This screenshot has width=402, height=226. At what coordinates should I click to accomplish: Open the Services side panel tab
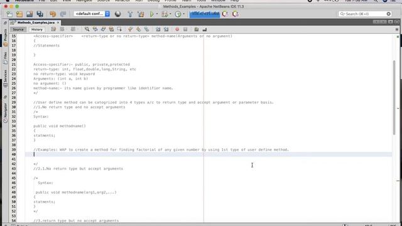click(x=5, y=79)
